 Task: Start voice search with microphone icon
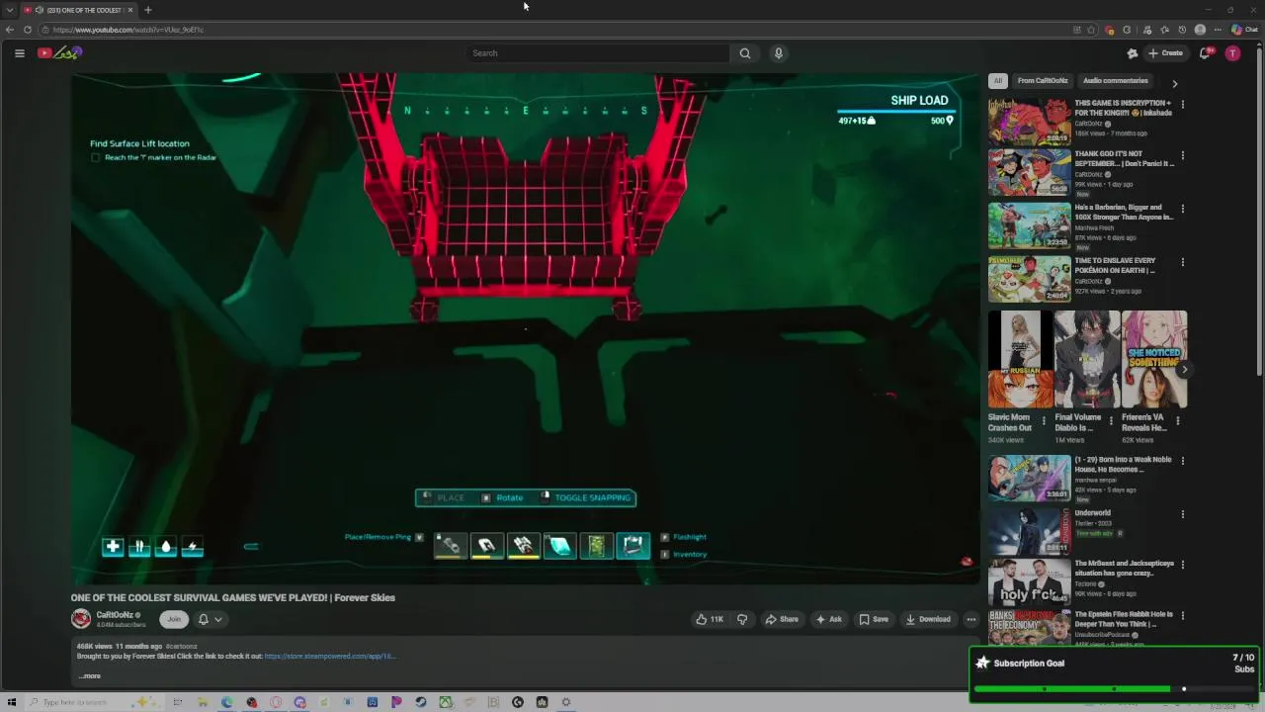(779, 53)
